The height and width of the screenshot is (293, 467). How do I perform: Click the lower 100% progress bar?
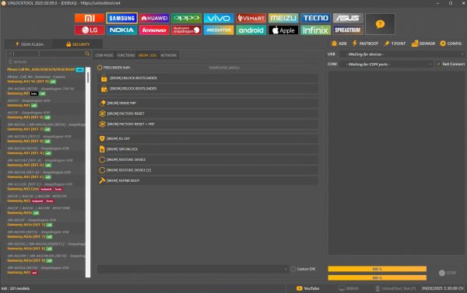click(x=377, y=277)
